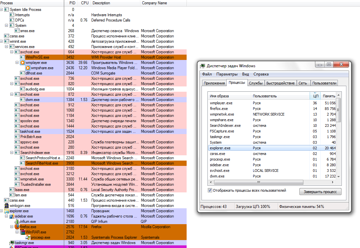Click the sidebar.exe gadget icon in process tree
This screenshot has width=360, height=248.
pos(12,216)
